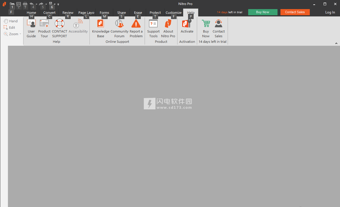Open the Share tab
The height and width of the screenshot is (207, 340).
coord(122,13)
